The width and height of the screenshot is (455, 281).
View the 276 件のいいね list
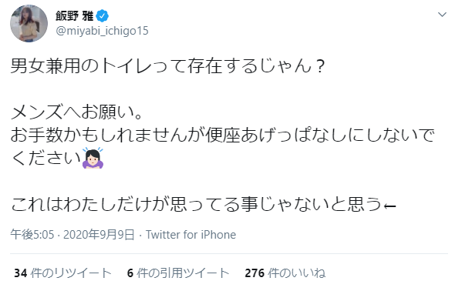285,273
